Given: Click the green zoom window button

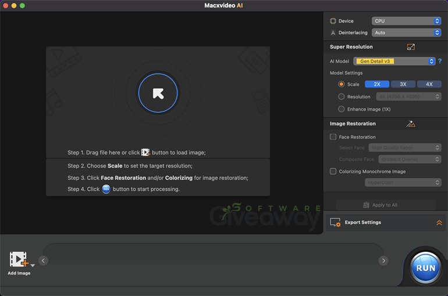Looking at the screenshot, I should tap(22, 6).
